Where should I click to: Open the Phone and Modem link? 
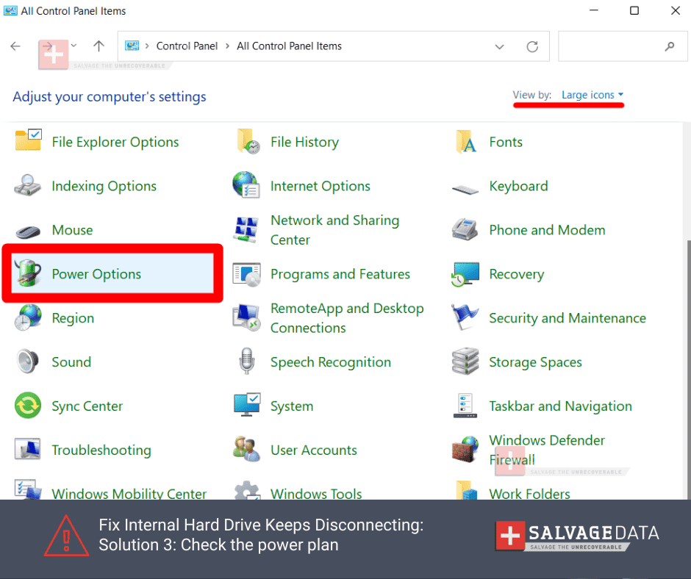click(x=548, y=230)
